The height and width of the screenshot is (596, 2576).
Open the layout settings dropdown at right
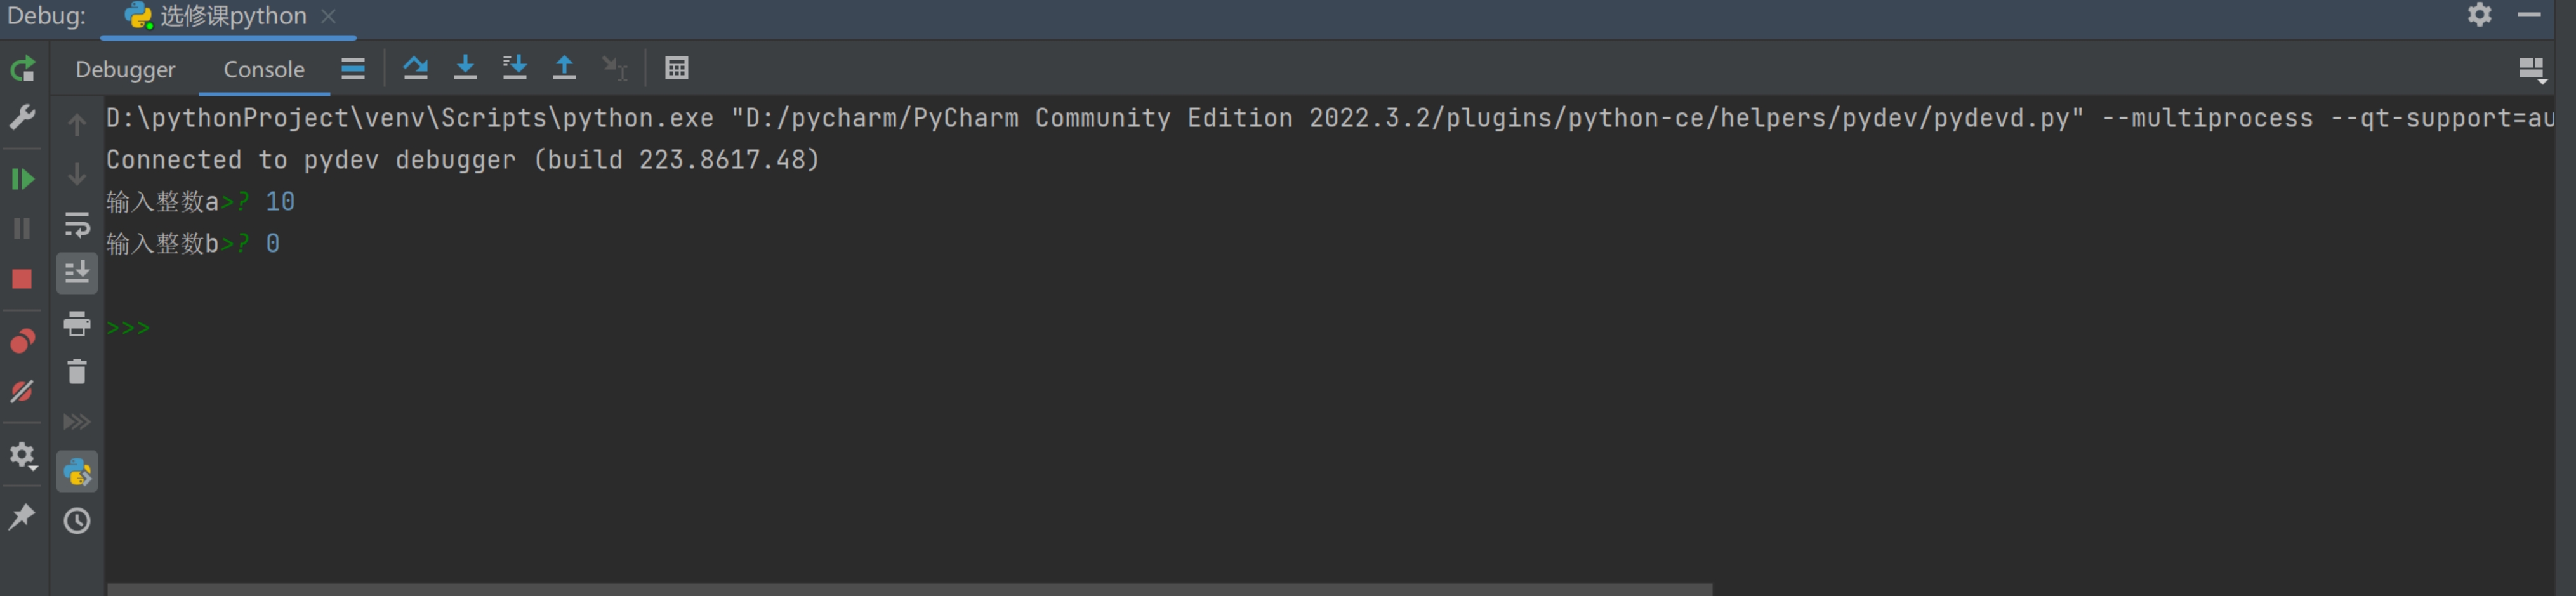(x=2531, y=69)
